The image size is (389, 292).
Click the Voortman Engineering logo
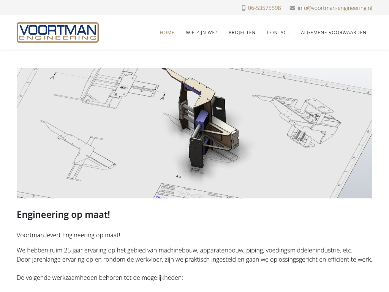coord(58,32)
